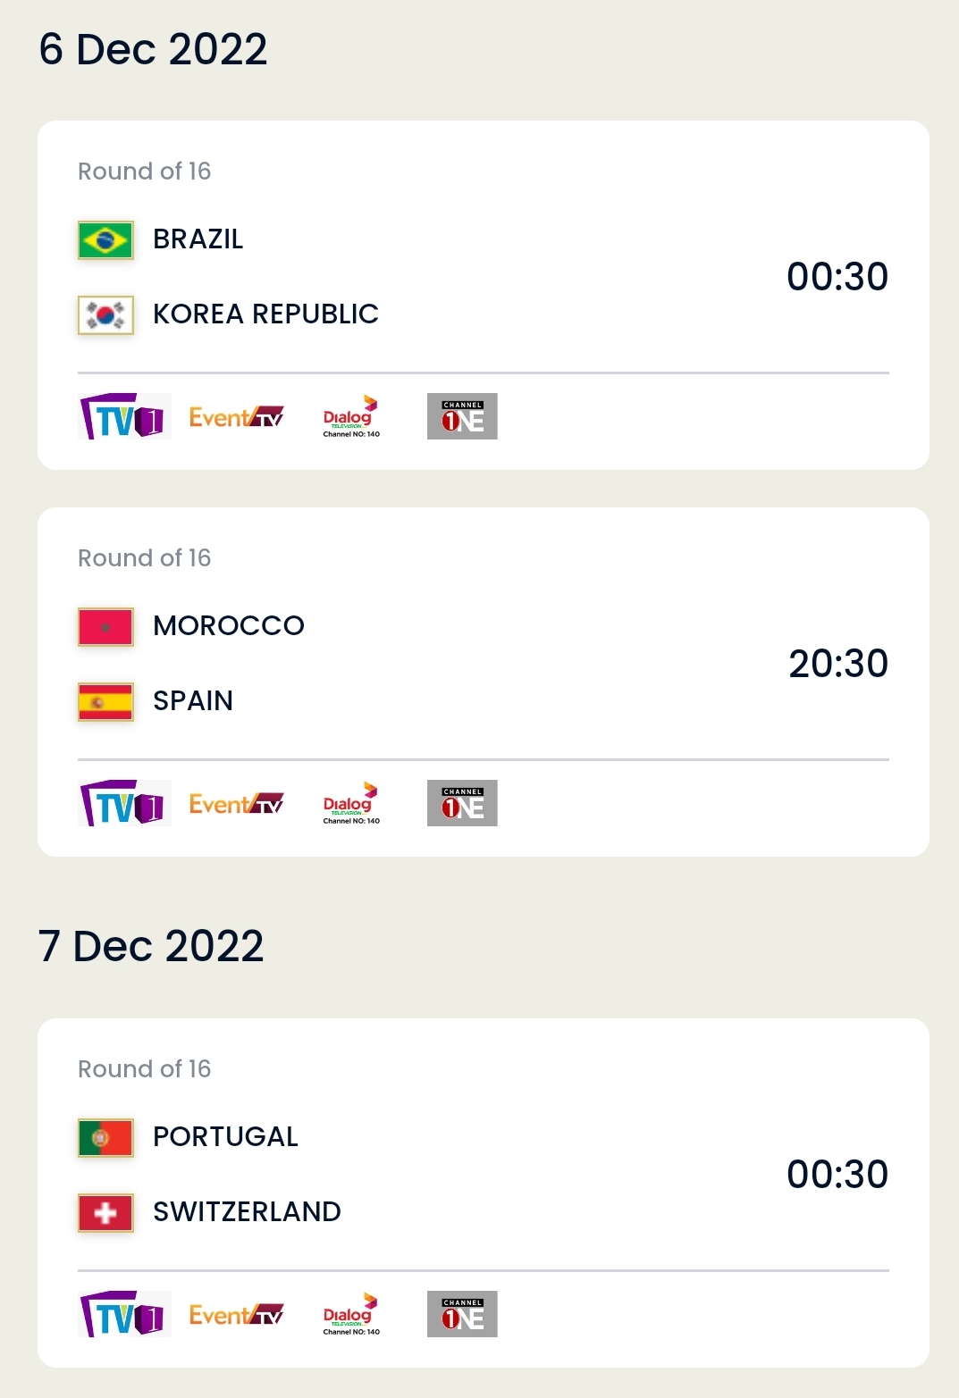959x1398 pixels.
Task: Select the Spain team name
Action: (193, 700)
